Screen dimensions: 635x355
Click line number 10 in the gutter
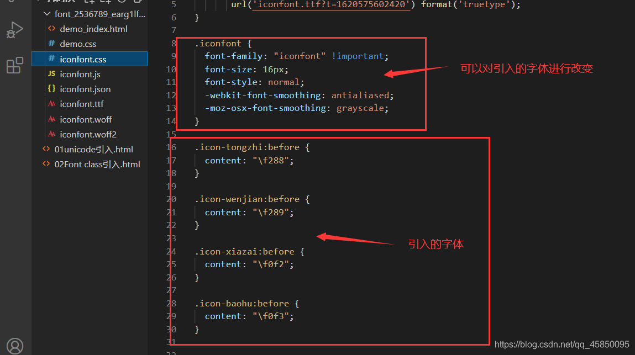171,70
